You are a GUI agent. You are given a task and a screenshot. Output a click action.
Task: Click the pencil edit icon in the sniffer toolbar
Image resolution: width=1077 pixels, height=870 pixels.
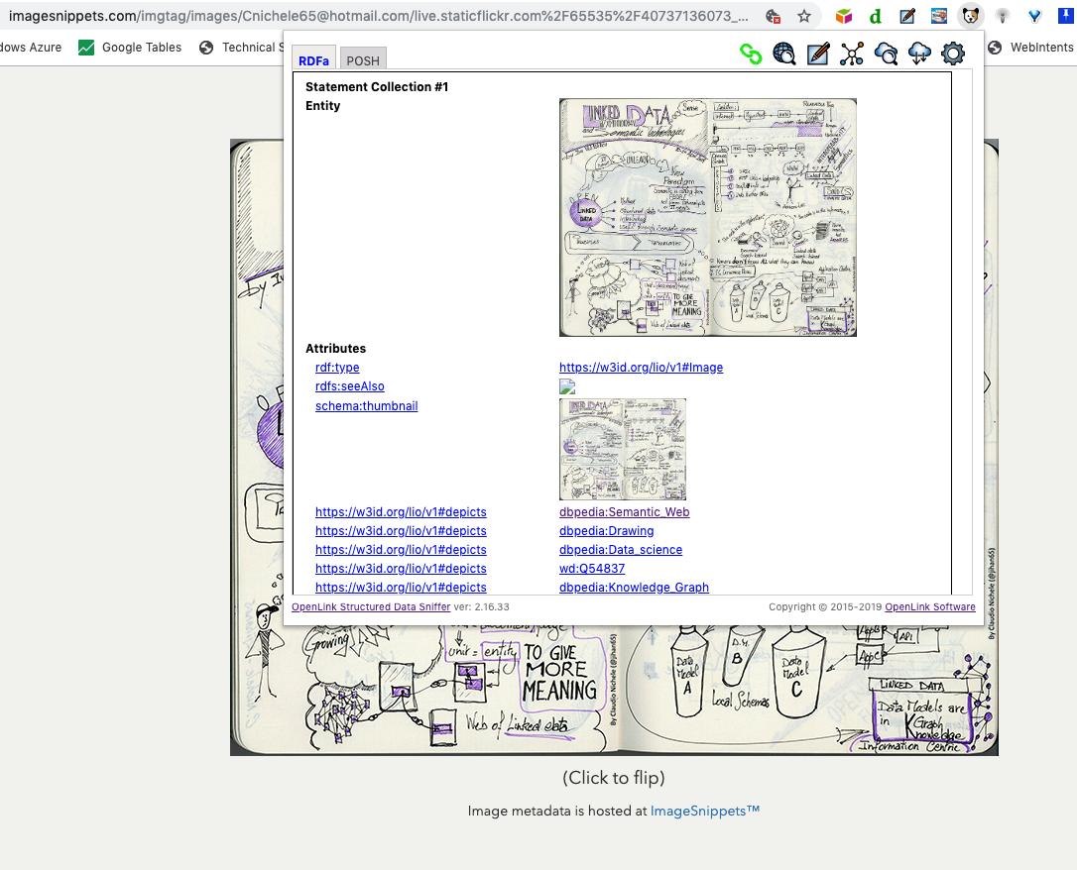[x=818, y=54]
